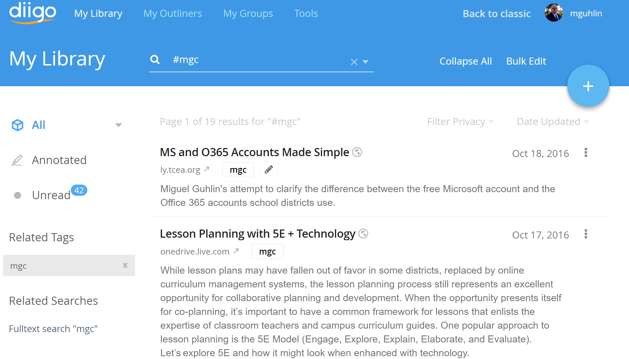The image size is (629, 359).
Task: Click the Unread dot icon
Action: tap(17, 195)
